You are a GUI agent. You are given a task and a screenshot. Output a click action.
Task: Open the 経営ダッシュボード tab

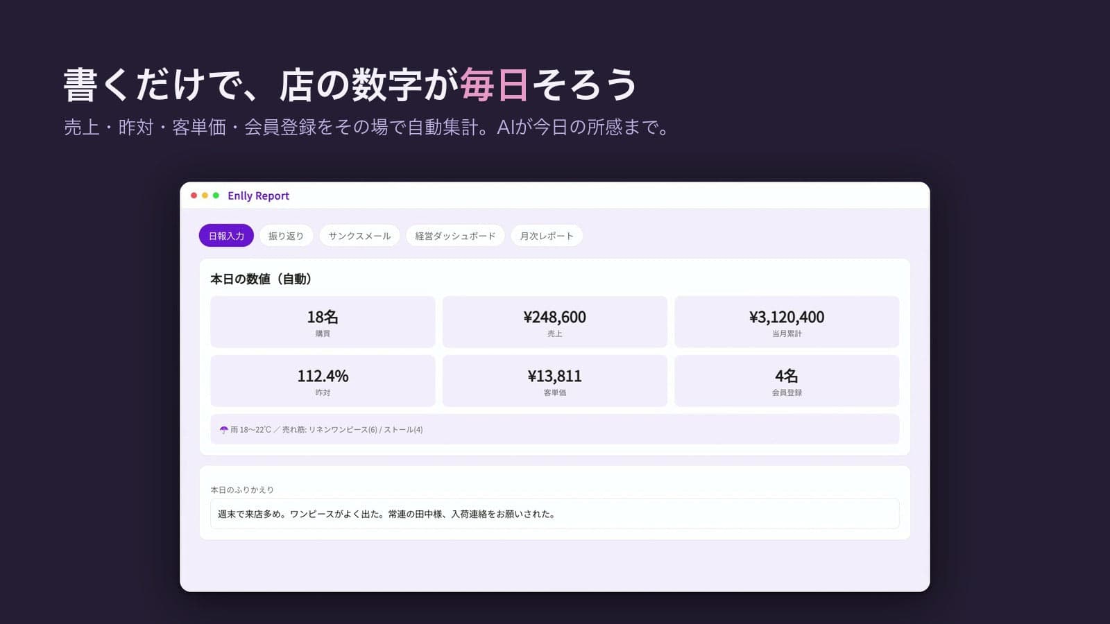pos(455,236)
